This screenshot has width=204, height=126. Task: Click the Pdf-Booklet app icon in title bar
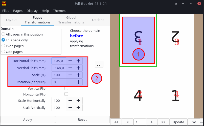coord(4,4)
